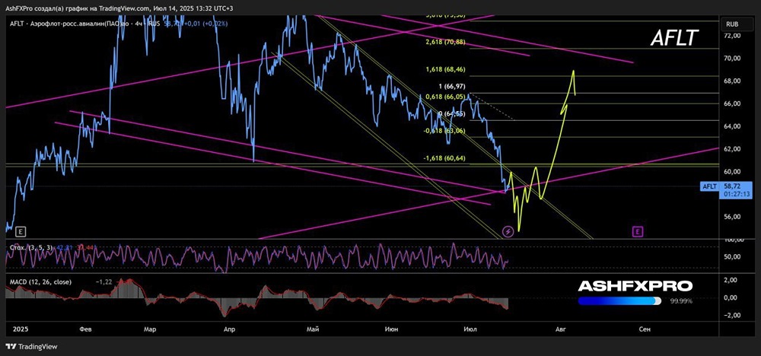Viewport: 761px width, 356px height.
Task: Click the 56,00 price axis label
Action: point(732,217)
